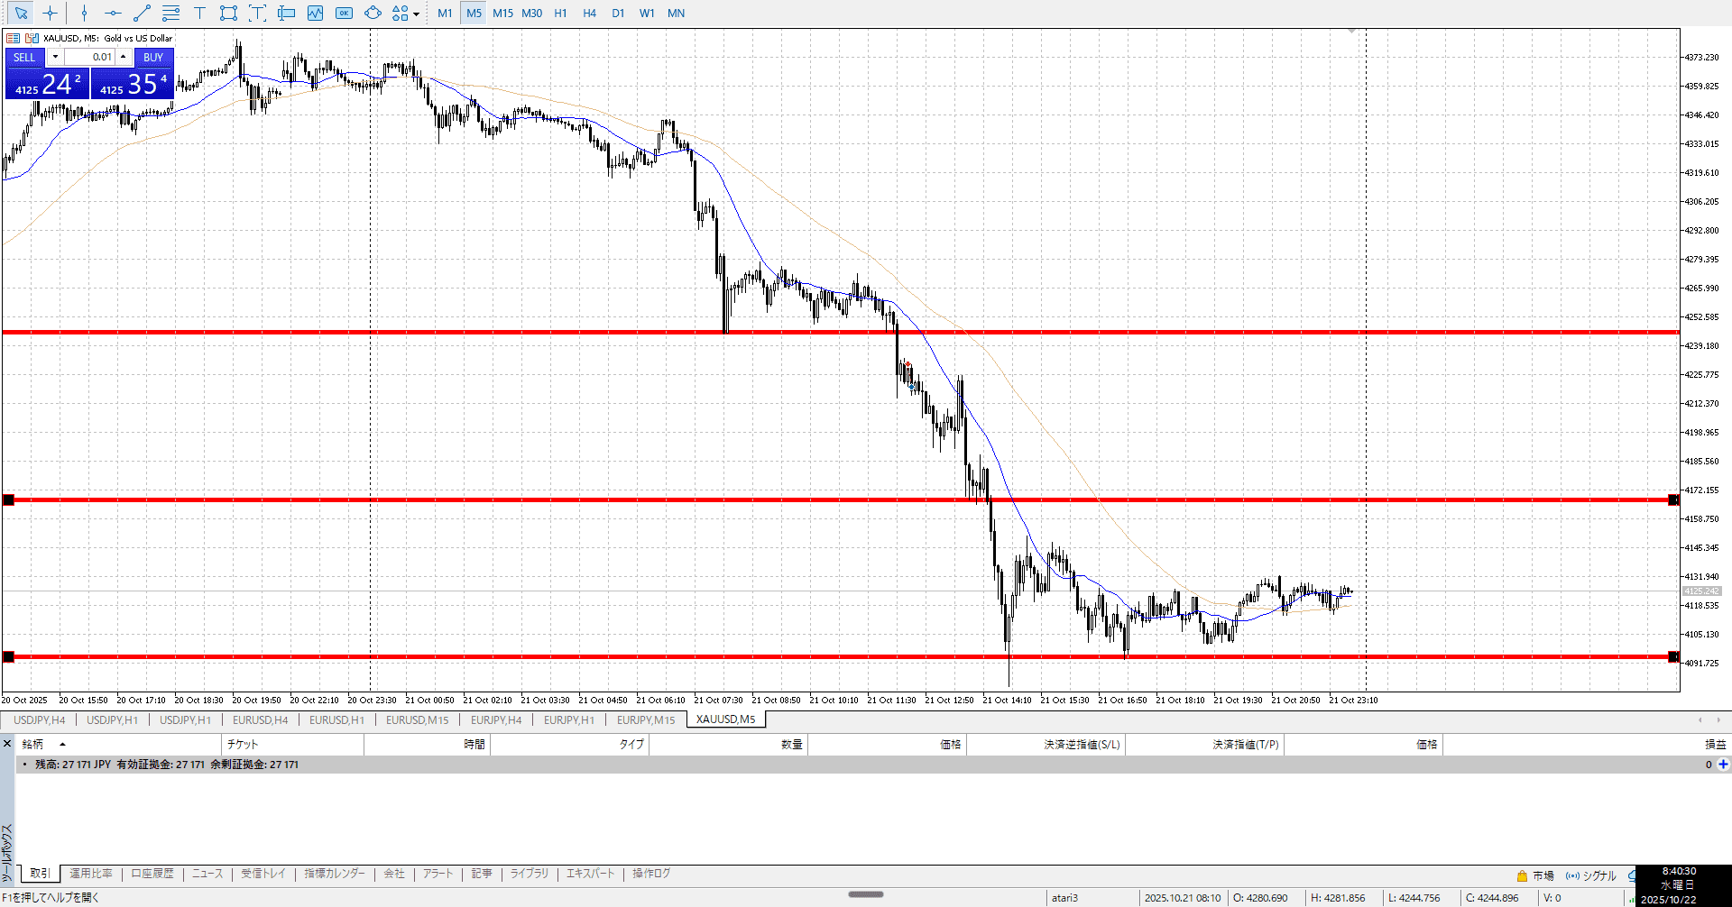Select the trendline drawing tool

pos(142,13)
